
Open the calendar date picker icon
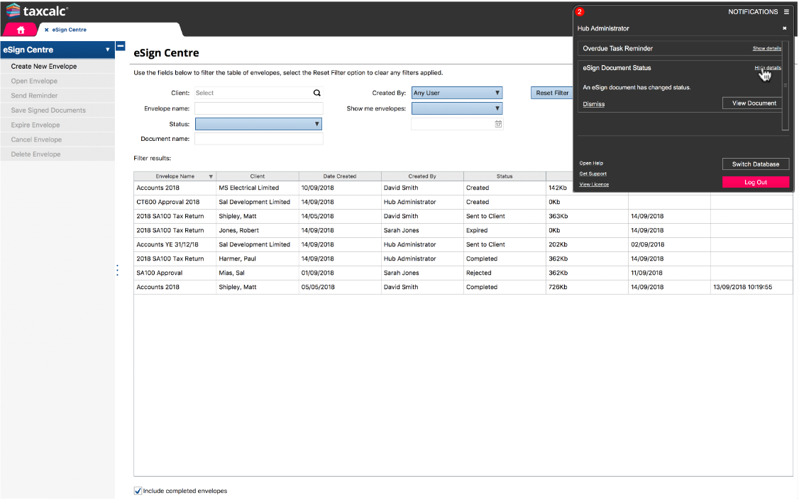tap(498, 124)
